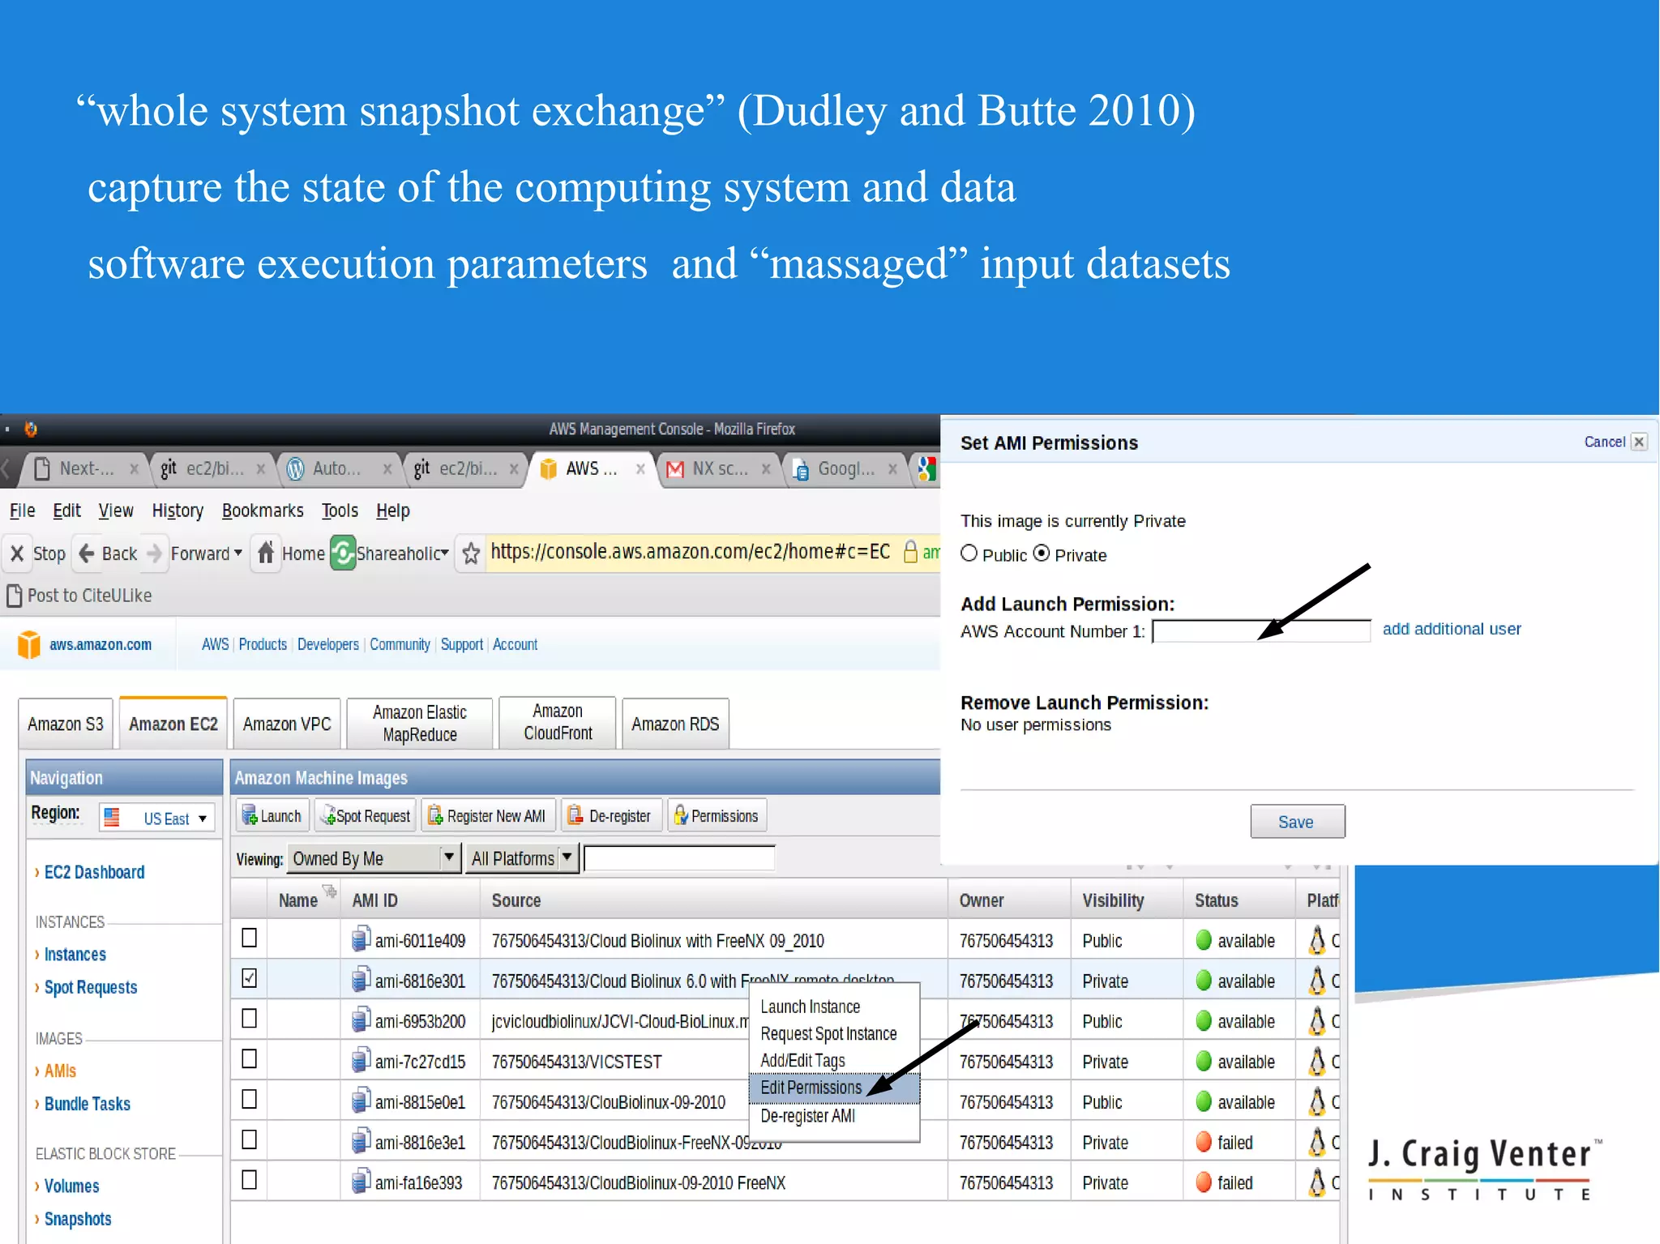Click the Account link in AWS header
Viewport: 1660px width, 1244px height.
[x=515, y=644]
